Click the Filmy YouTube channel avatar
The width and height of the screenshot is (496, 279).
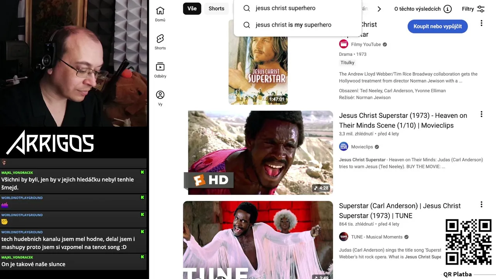point(344,44)
